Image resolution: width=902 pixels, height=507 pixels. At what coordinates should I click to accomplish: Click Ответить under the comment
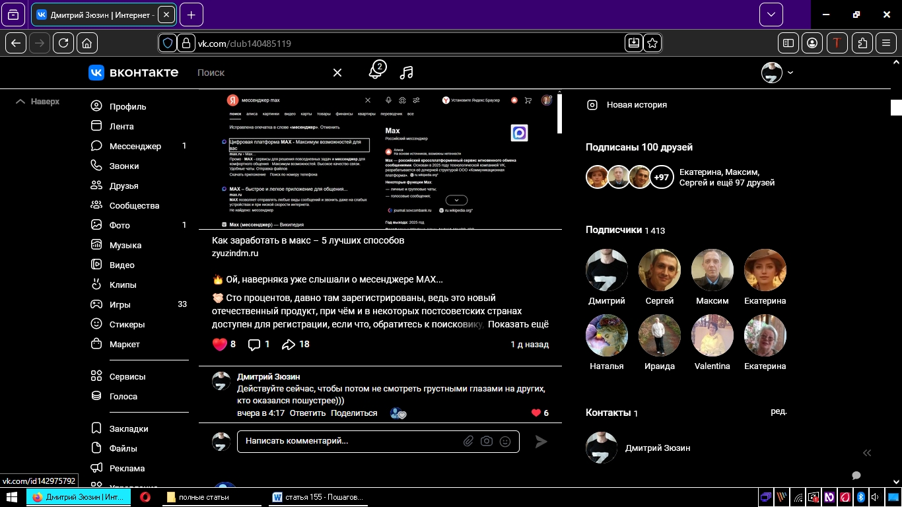click(308, 413)
